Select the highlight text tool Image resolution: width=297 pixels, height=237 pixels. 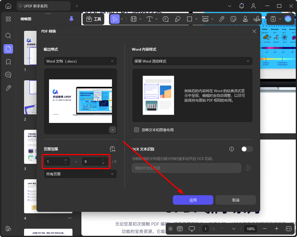[134, 19]
